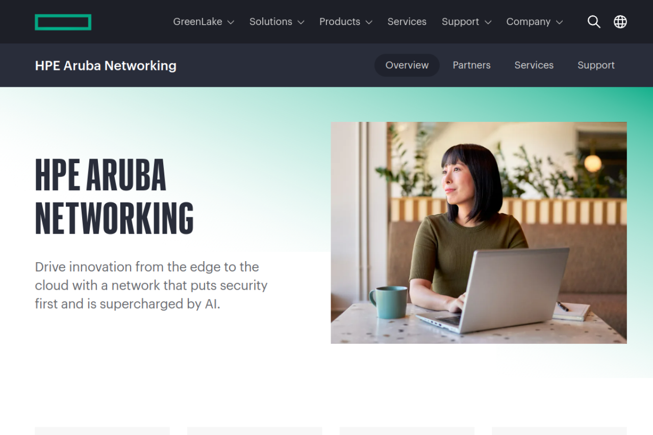The width and height of the screenshot is (653, 435).
Task: Expand the Company dropdown menu
Action: click(535, 22)
